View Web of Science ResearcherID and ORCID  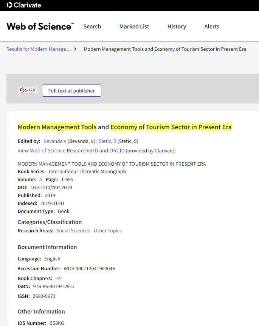71,150
